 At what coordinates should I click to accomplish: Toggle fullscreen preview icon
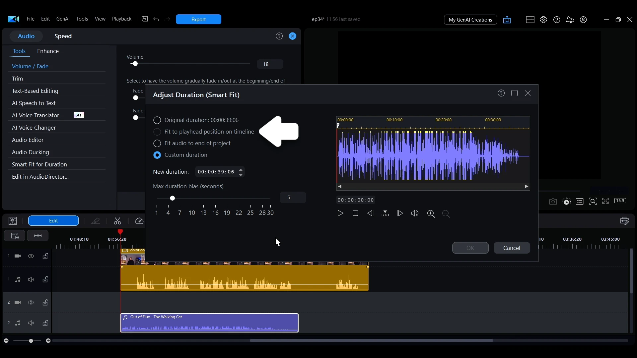pos(606,201)
